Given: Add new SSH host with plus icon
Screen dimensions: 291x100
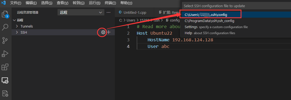Looking at the screenshot, I should 109,32.
